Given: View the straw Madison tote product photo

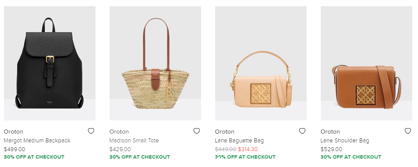Looking at the screenshot, I should 155,63.
